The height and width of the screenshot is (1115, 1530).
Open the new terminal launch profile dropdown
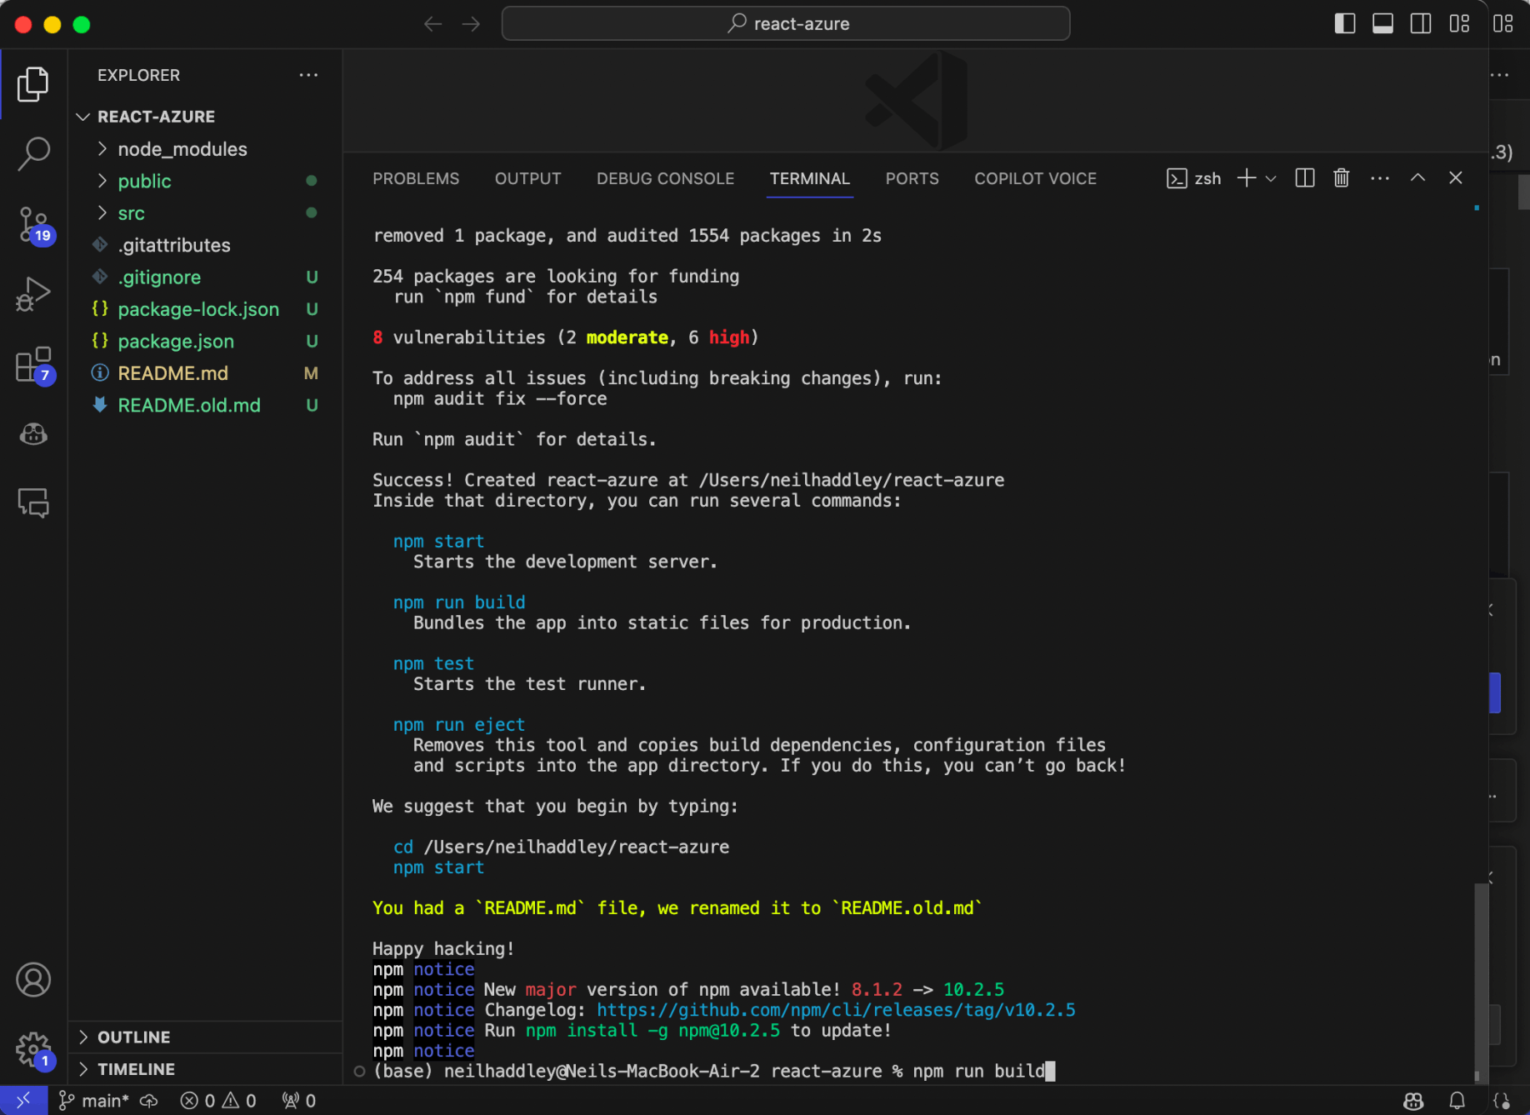pos(1271,178)
